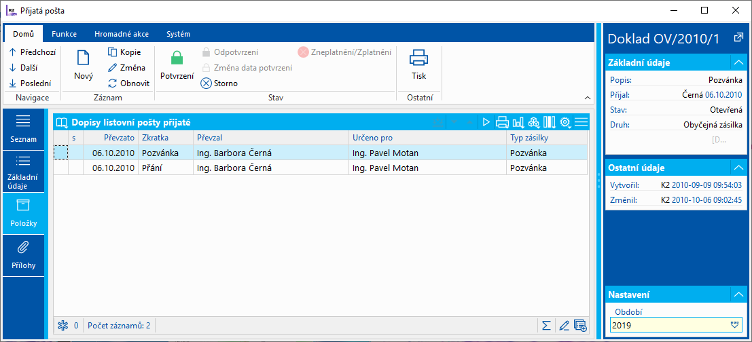Collapse the Ostatní údaje panel section
The width and height of the screenshot is (752, 342).
click(x=738, y=168)
